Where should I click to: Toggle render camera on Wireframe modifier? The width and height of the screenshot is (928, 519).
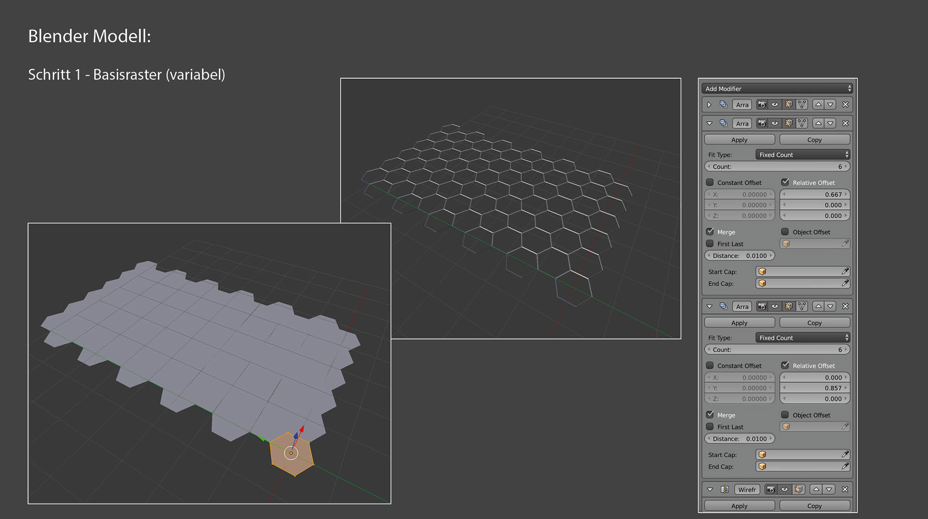[771, 490]
